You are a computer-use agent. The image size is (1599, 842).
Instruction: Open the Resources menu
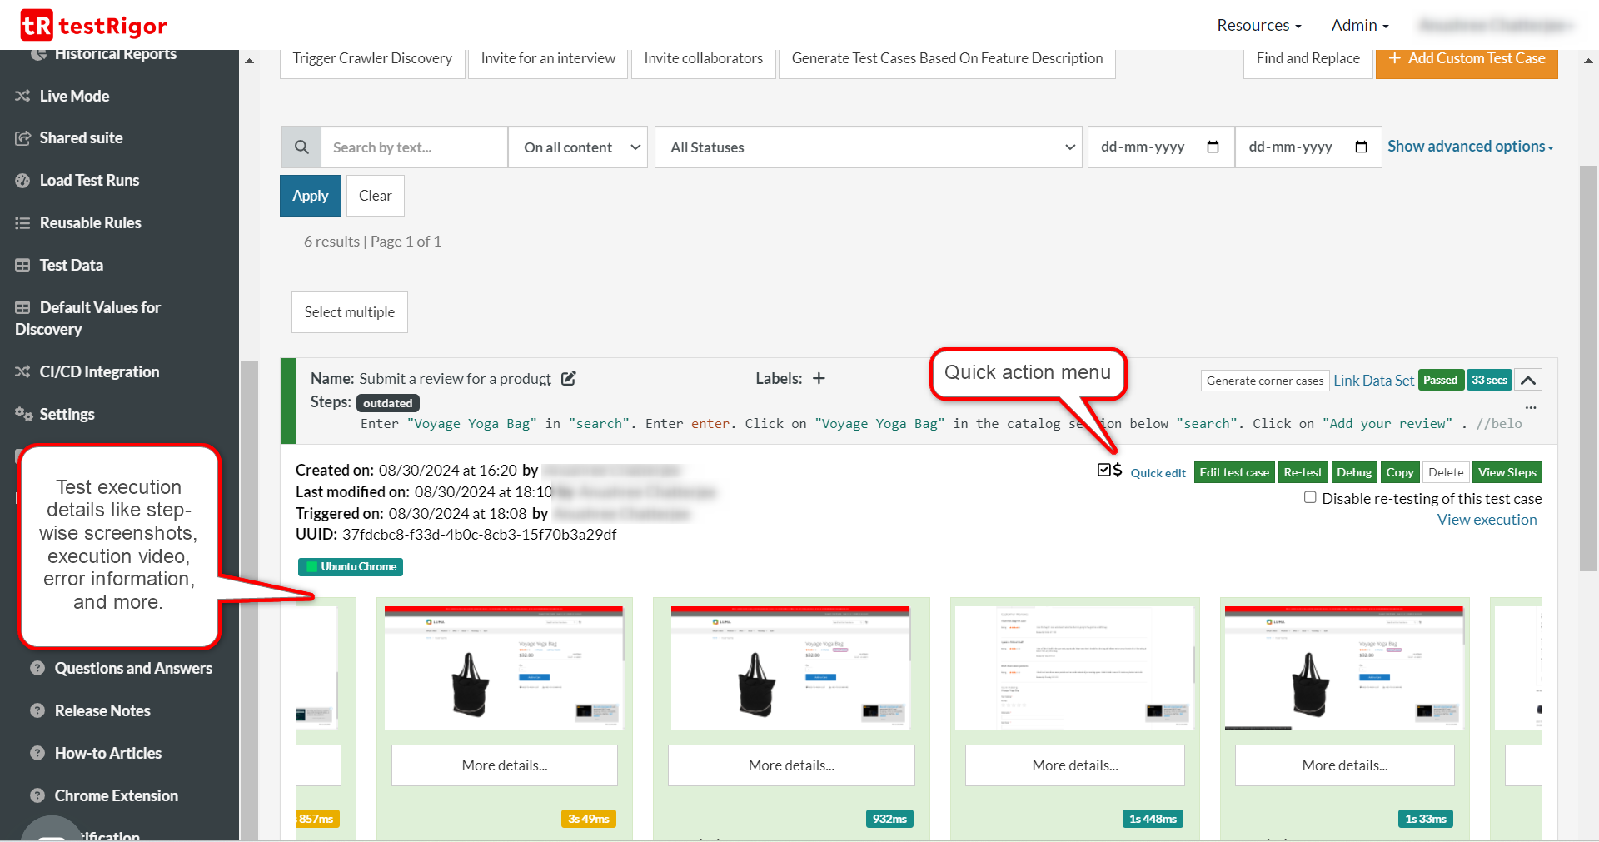click(1258, 26)
